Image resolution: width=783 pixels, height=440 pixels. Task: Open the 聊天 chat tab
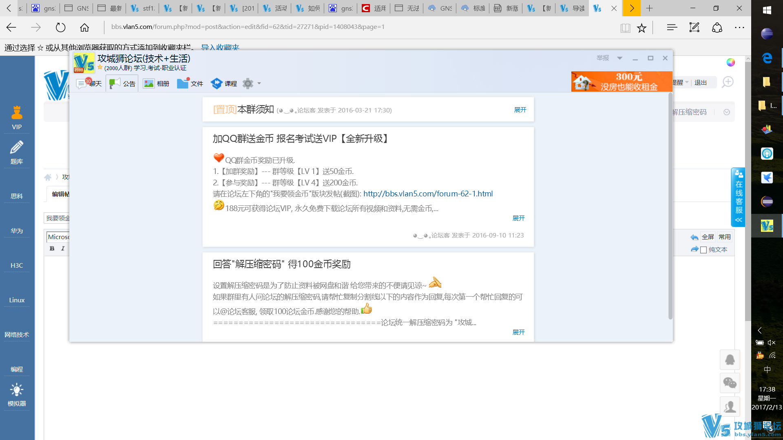pos(89,84)
